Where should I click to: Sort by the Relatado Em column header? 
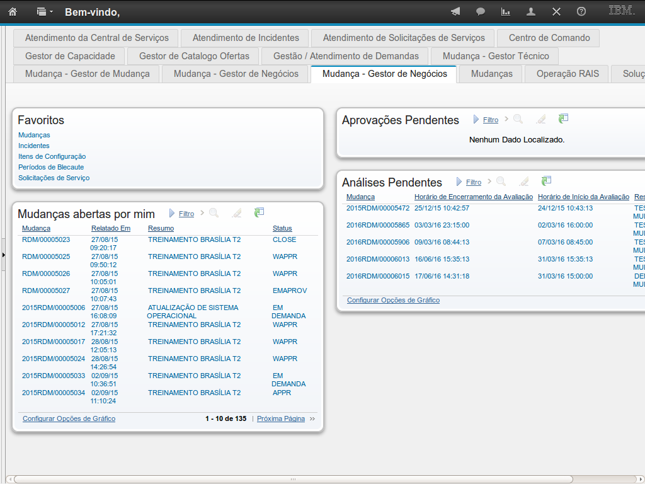tap(110, 228)
